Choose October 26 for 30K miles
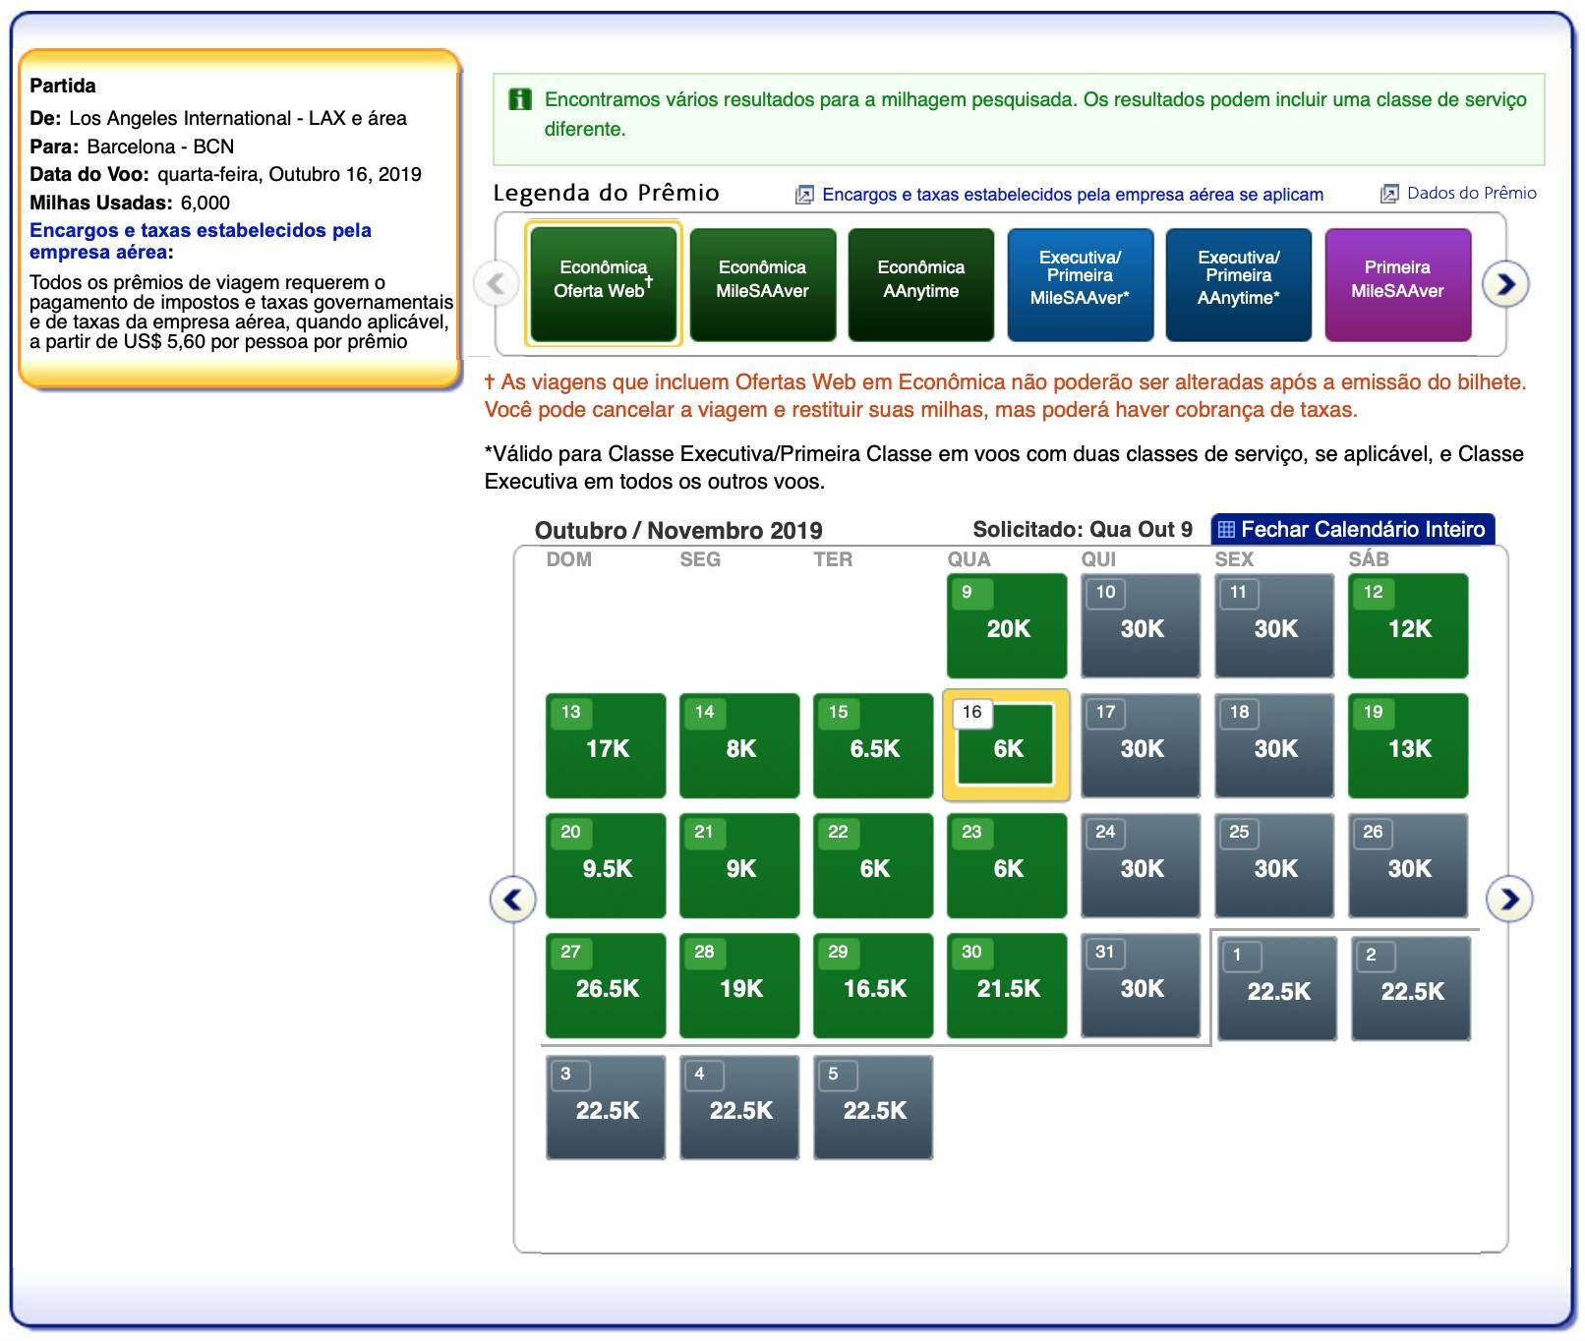 pyautogui.click(x=1408, y=866)
